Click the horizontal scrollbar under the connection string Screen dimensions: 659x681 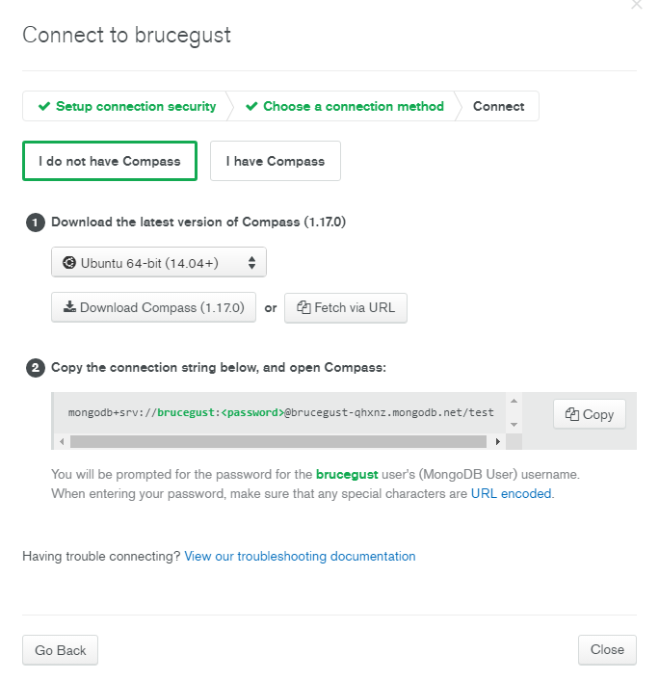click(x=277, y=441)
